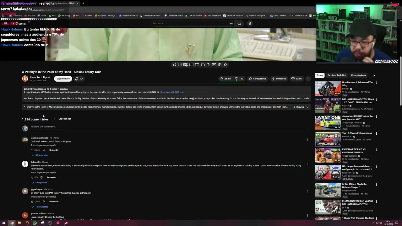Open the kioxia.com link in description
The image size is (402, 226).
[x=172, y=92]
